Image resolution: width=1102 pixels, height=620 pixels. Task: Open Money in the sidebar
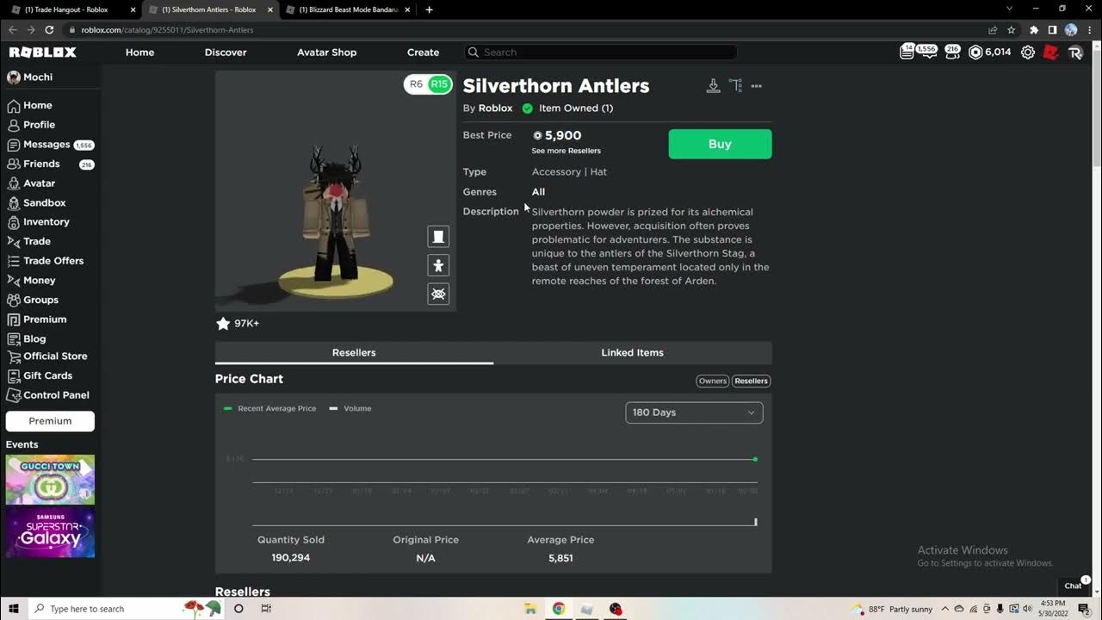31,281
